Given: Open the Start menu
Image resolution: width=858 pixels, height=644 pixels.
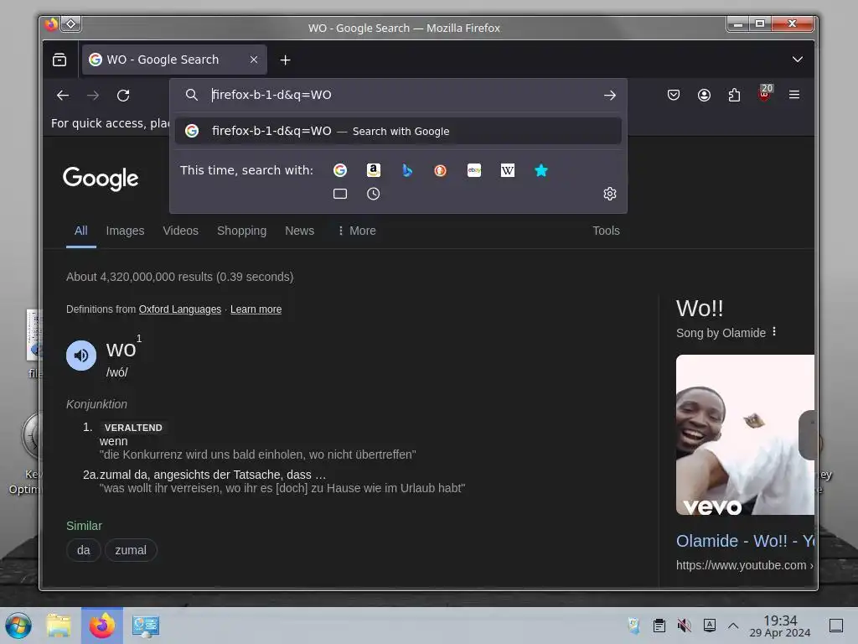Looking at the screenshot, I should (18, 626).
